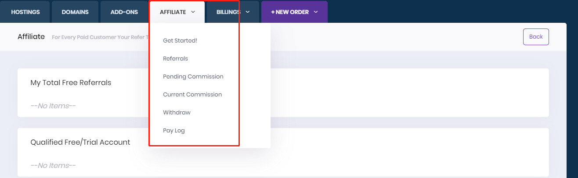The height and width of the screenshot is (178, 578).
Task: Click the Affiliate page title
Action: point(31,36)
